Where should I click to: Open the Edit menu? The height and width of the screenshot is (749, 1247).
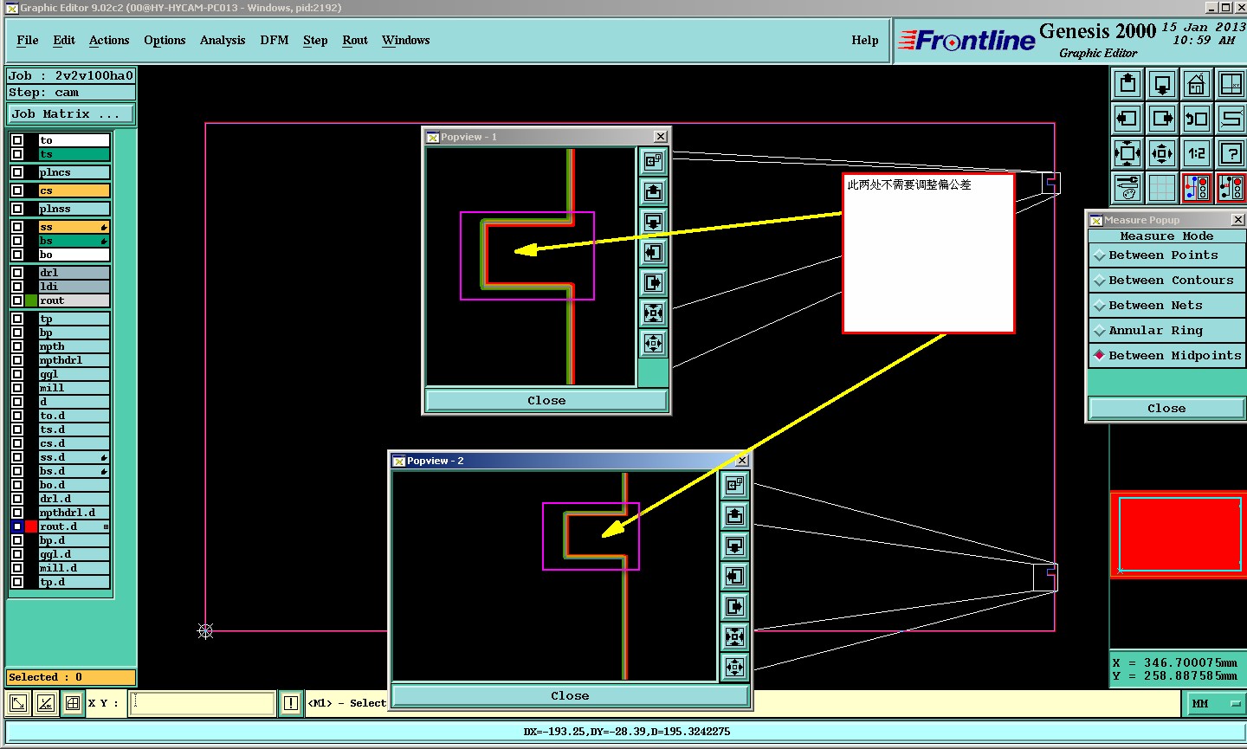coord(64,40)
